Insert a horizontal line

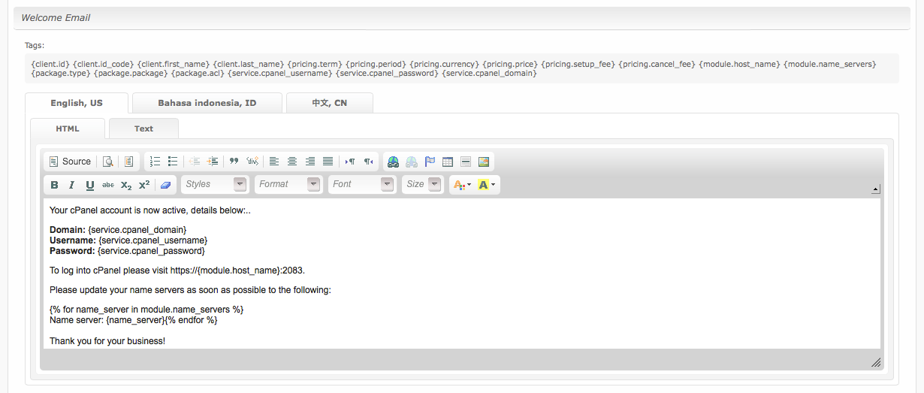click(466, 162)
